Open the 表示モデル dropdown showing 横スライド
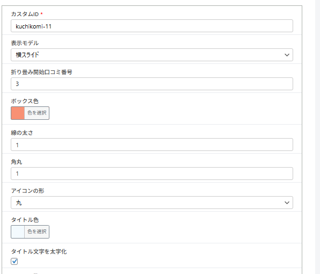This screenshot has width=320, height=274. click(152, 55)
